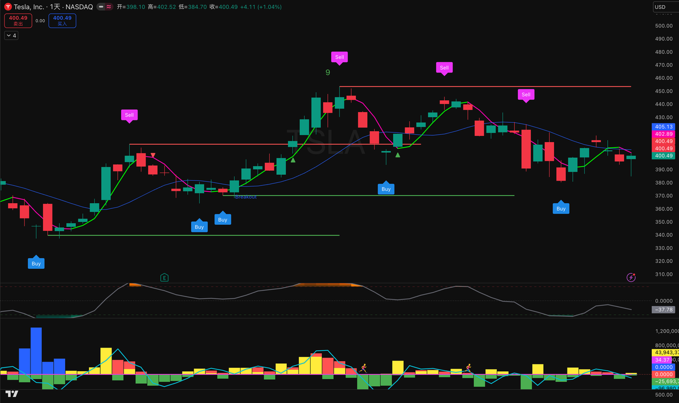This screenshot has width=679, height=403.
Task: Click the blue 0.0000 value tag
Action: pyautogui.click(x=663, y=367)
